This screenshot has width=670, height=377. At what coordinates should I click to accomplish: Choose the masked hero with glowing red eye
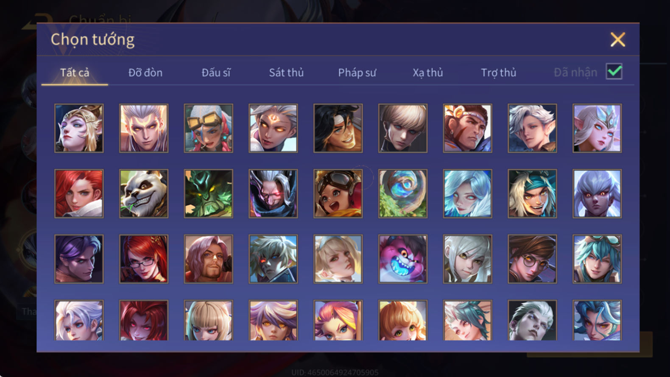click(x=273, y=194)
